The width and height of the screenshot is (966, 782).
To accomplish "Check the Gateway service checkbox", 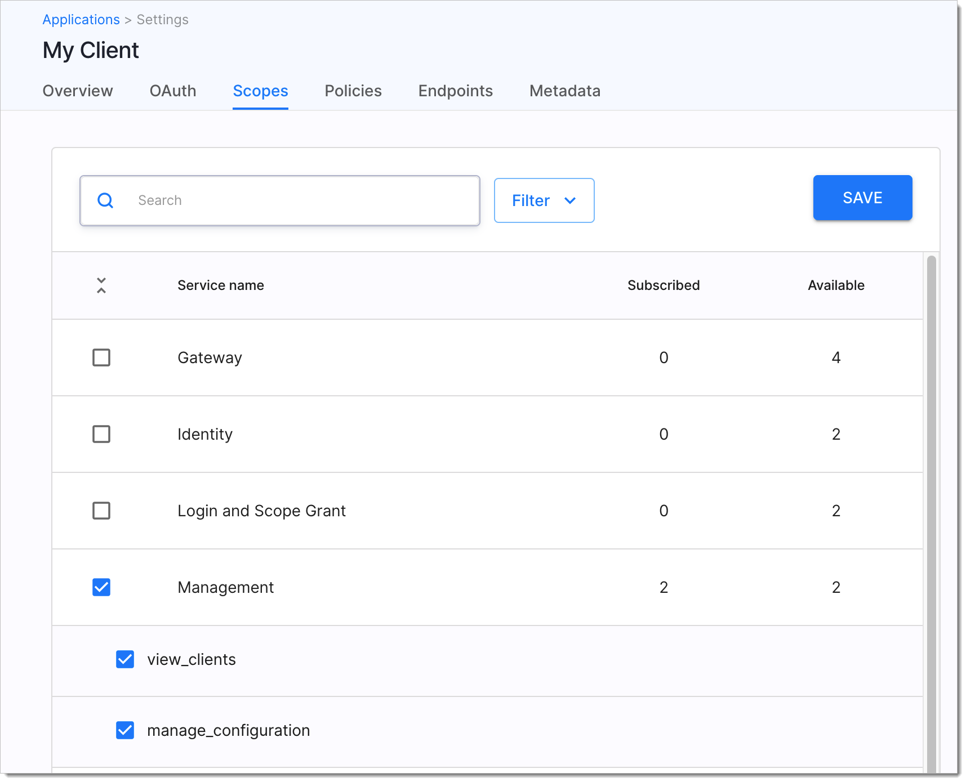I will tap(101, 358).
